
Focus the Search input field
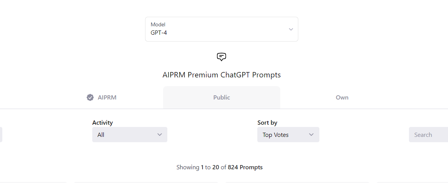pyautogui.click(x=428, y=135)
